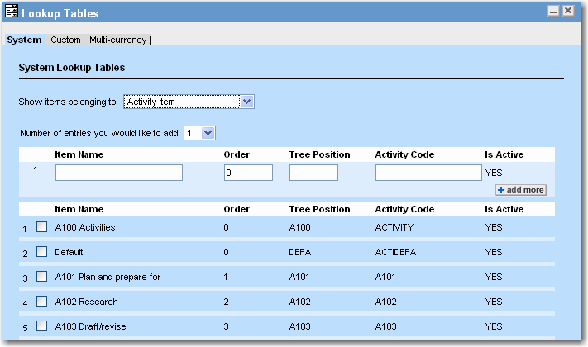Image resolution: width=588 pixels, height=347 pixels.
Task: Click the new Tree Position field
Action: pyautogui.click(x=313, y=173)
